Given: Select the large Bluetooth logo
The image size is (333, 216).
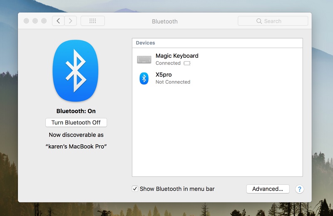Looking at the screenshot, I should pos(75,71).
